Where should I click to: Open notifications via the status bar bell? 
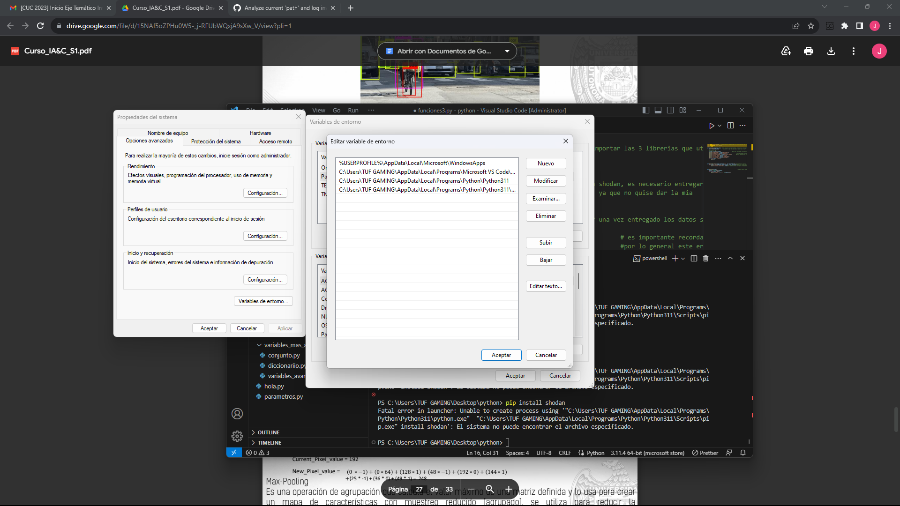click(743, 453)
